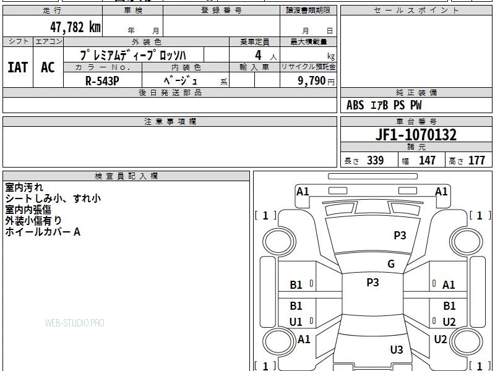
Task: Select the width value 147
Action: point(427,160)
